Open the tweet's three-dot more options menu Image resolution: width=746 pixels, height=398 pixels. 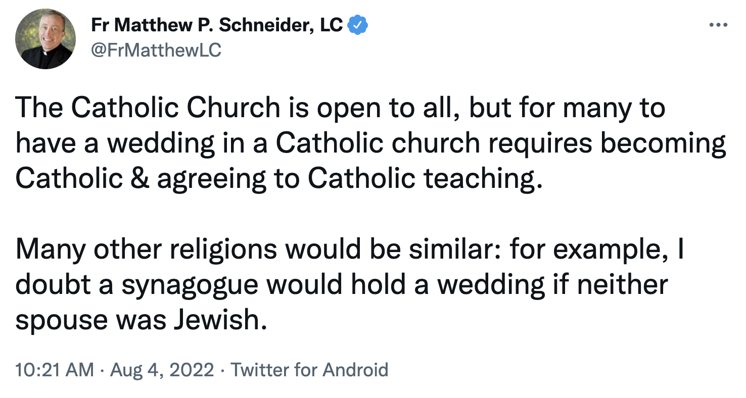coord(718,25)
